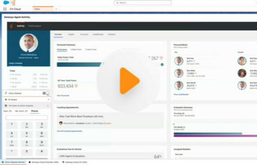This screenshot has width=257, height=165.
Task: Click the green Omni-Channel (Online) status icon
Action: [x=3, y=162]
